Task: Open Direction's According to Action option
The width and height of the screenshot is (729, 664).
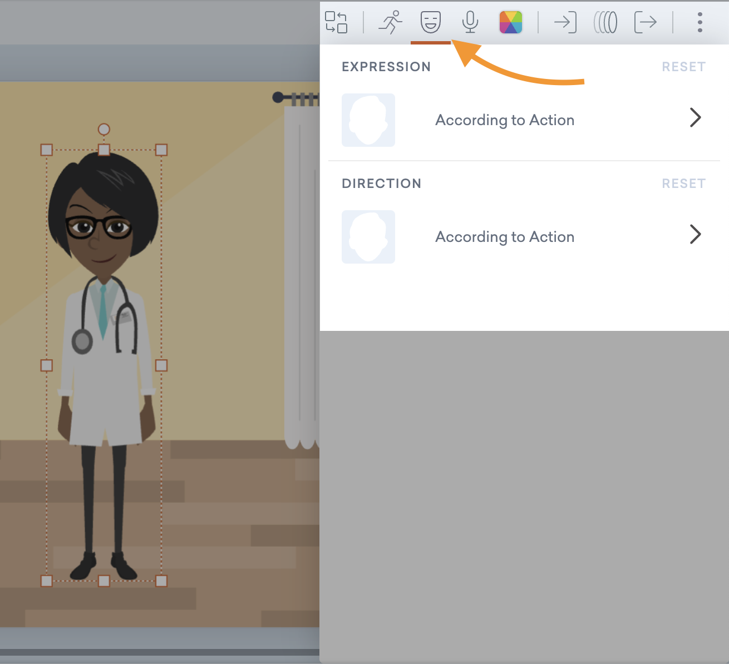Action: click(505, 237)
